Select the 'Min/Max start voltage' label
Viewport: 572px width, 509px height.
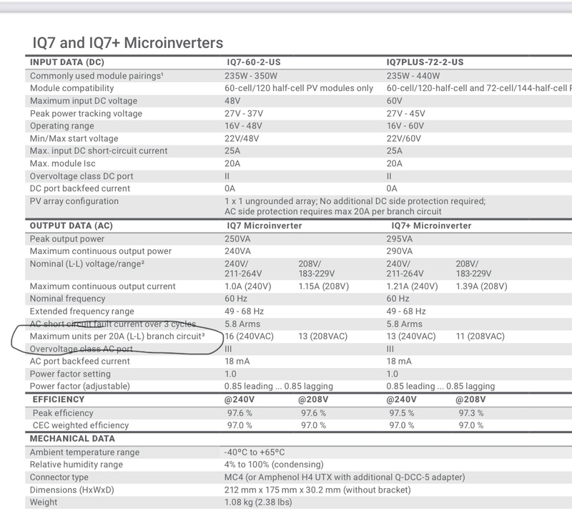74,139
